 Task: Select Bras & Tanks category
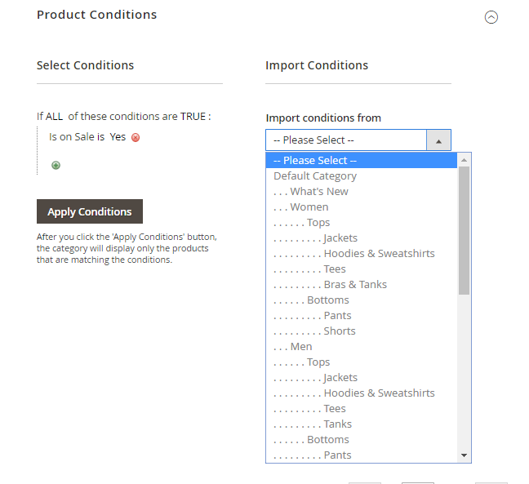point(355,285)
